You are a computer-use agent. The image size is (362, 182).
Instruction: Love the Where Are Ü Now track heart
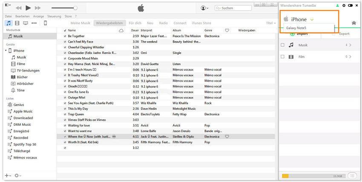tap(227, 136)
